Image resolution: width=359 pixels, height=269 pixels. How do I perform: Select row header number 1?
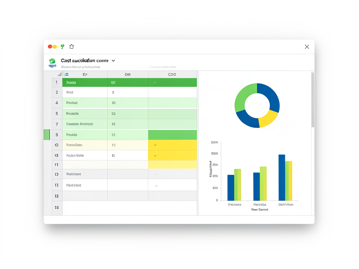[57, 82]
